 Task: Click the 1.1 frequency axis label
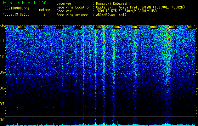[x=2, y=41]
